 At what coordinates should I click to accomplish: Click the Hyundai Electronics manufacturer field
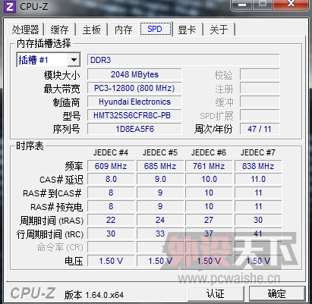click(134, 102)
